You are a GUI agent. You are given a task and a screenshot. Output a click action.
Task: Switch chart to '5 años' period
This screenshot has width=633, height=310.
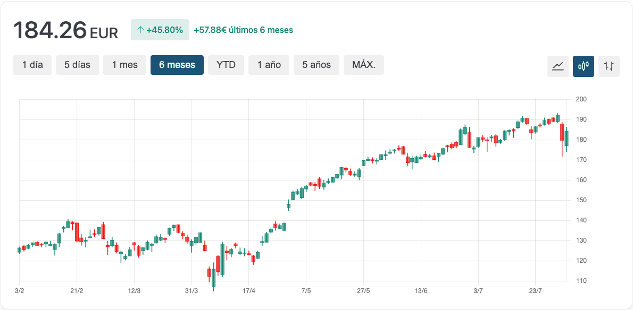[316, 65]
